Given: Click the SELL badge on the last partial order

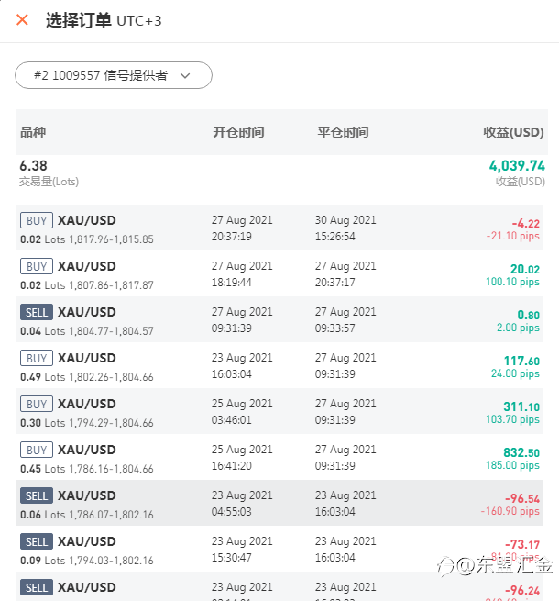Looking at the screenshot, I should tap(37, 587).
